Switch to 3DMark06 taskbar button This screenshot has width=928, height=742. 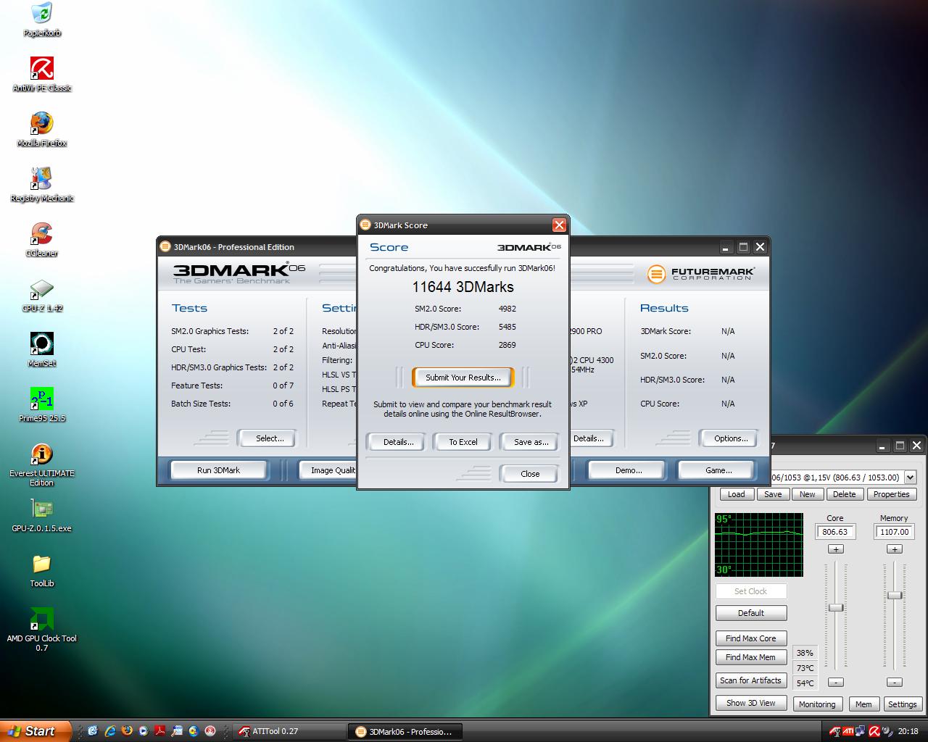[x=404, y=731]
